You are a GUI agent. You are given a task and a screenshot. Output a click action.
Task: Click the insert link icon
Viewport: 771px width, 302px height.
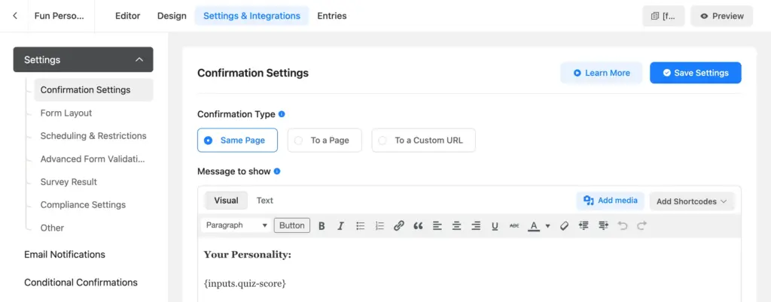pyautogui.click(x=399, y=225)
